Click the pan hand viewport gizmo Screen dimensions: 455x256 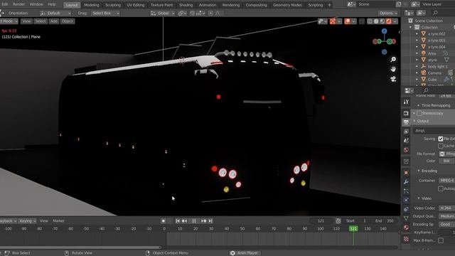click(393, 70)
